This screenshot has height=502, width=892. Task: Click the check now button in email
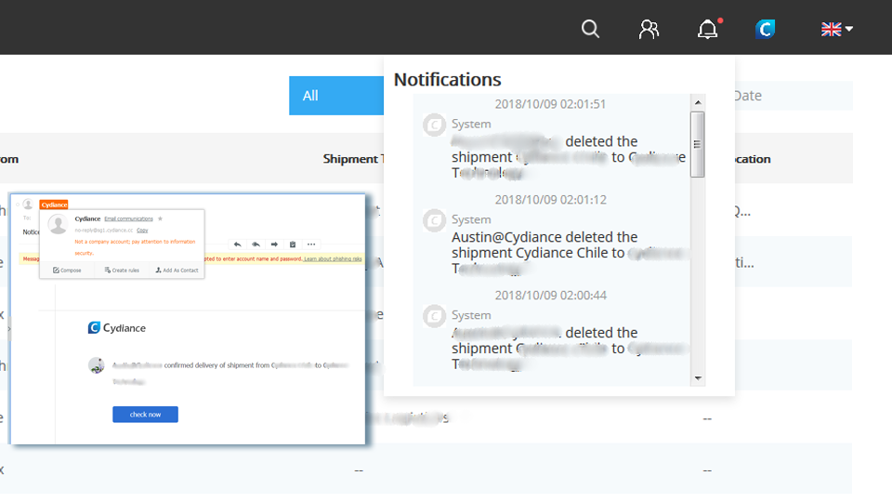[145, 415]
